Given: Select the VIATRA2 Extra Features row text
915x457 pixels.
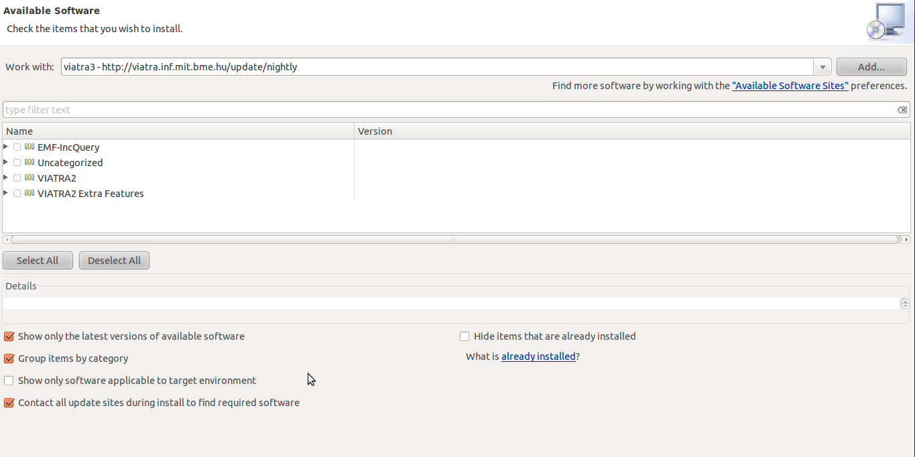Looking at the screenshot, I should click(90, 194).
